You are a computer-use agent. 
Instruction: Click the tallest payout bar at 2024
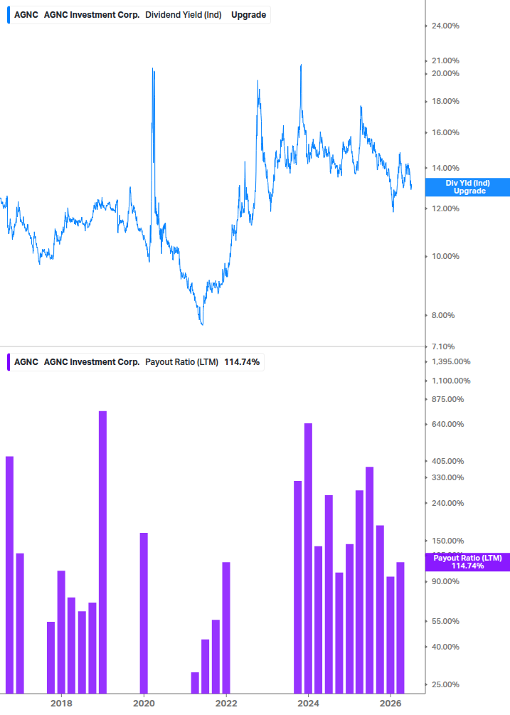coord(308,558)
